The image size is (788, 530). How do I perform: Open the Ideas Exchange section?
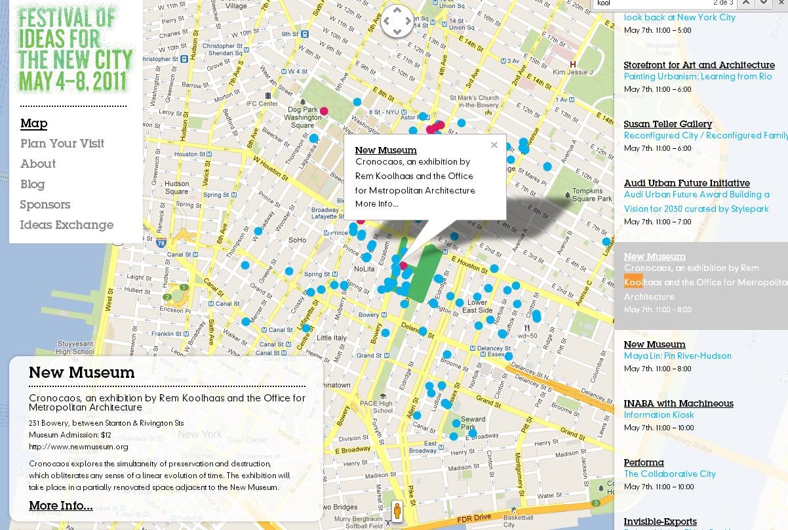tap(67, 225)
